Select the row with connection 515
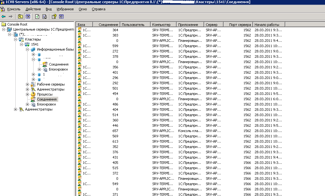 180,168
